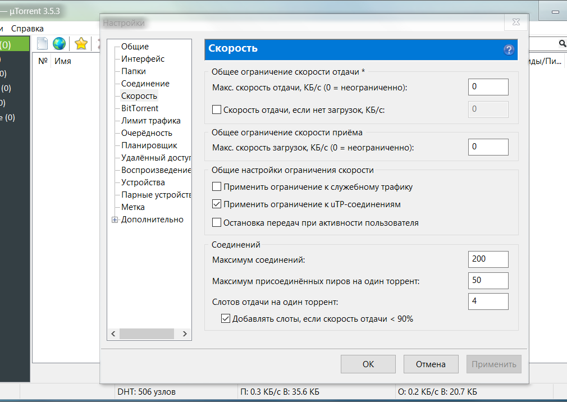Select Интерфейс in settings tree

[143, 59]
